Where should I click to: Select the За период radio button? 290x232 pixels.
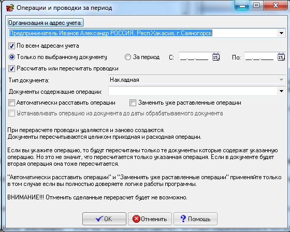pos(127,57)
